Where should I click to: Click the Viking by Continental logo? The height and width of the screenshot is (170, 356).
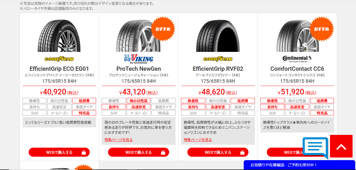click(x=139, y=59)
